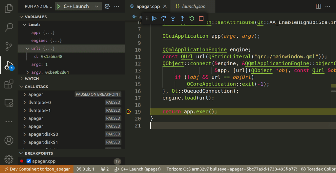Screen dimensions: 336x173
Task: Select the apagar.cpp editor tab
Action: coord(148,6)
